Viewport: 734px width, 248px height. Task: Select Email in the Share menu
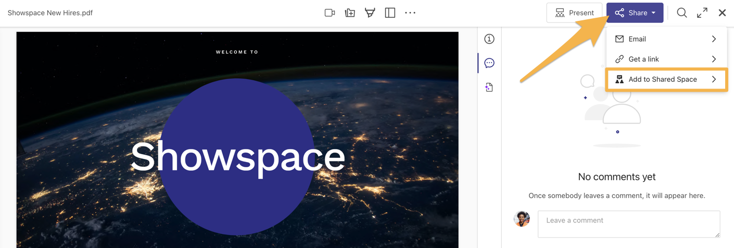click(x=666, y=39)
